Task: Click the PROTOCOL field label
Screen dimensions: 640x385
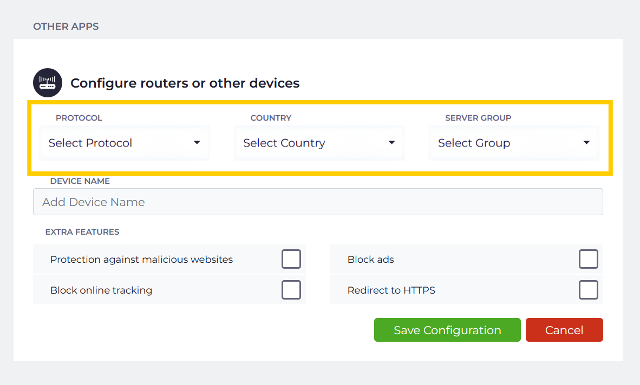Action: 79,118
